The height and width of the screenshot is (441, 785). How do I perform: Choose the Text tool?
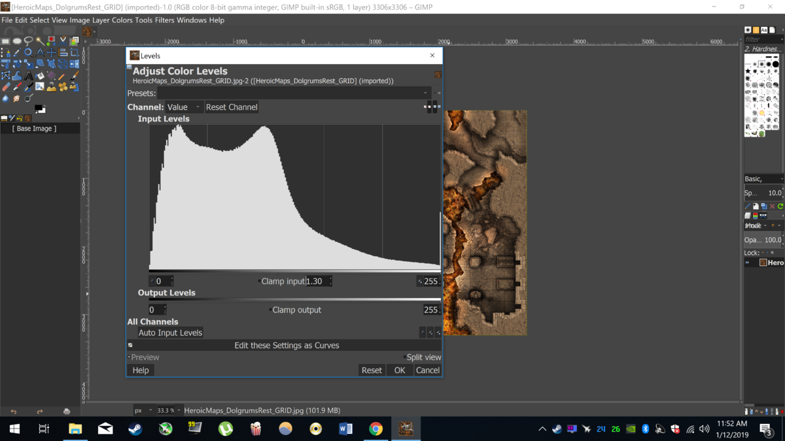pos(29,76)
